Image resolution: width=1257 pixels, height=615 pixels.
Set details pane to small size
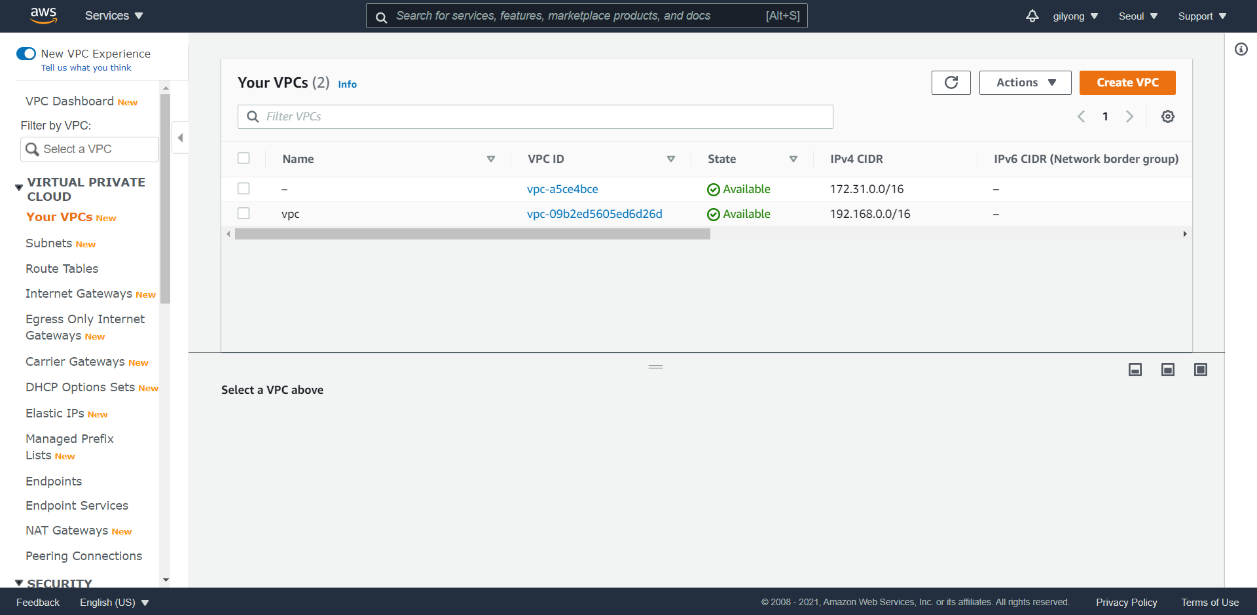point(1135,370)
